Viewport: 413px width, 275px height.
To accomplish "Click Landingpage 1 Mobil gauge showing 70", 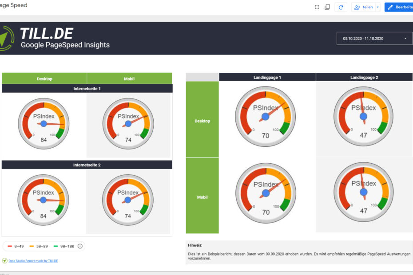I will 266,193.
